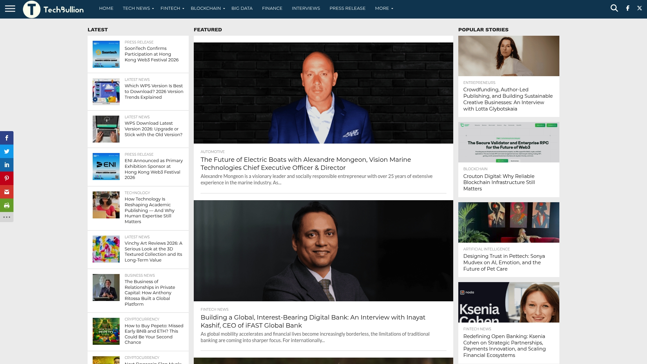Share the page on Facebook via sidebar
Image resolution: width=647 pixels, height=364 pixels.
[7, 138]
